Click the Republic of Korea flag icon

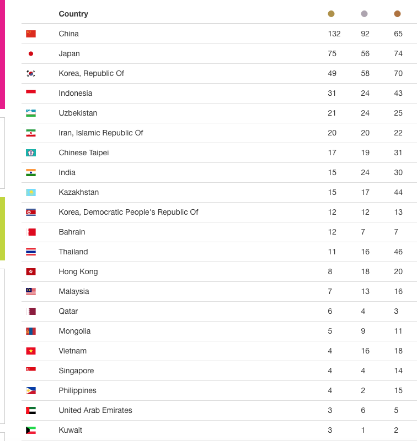coord(31,73)
